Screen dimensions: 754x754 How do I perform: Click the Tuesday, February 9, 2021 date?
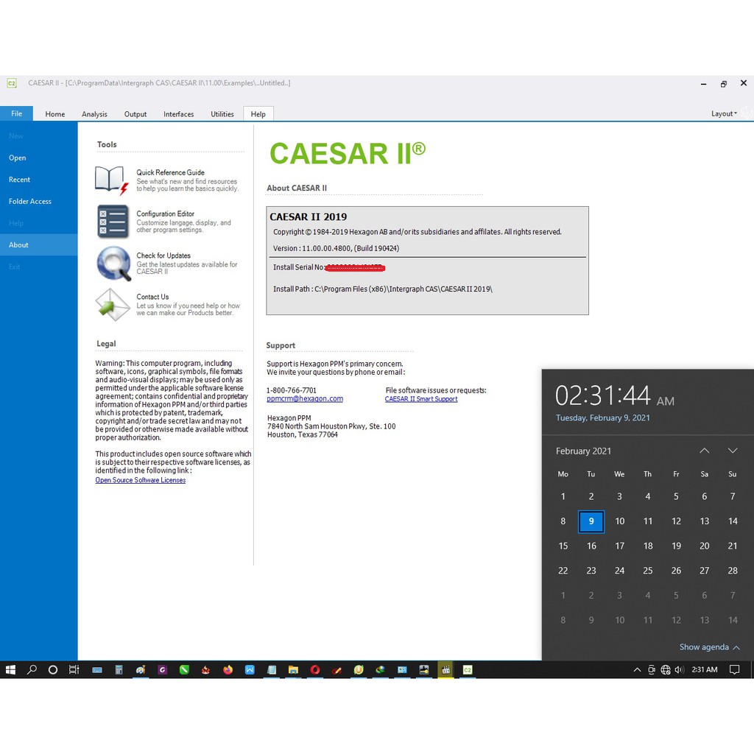point(602,417)
